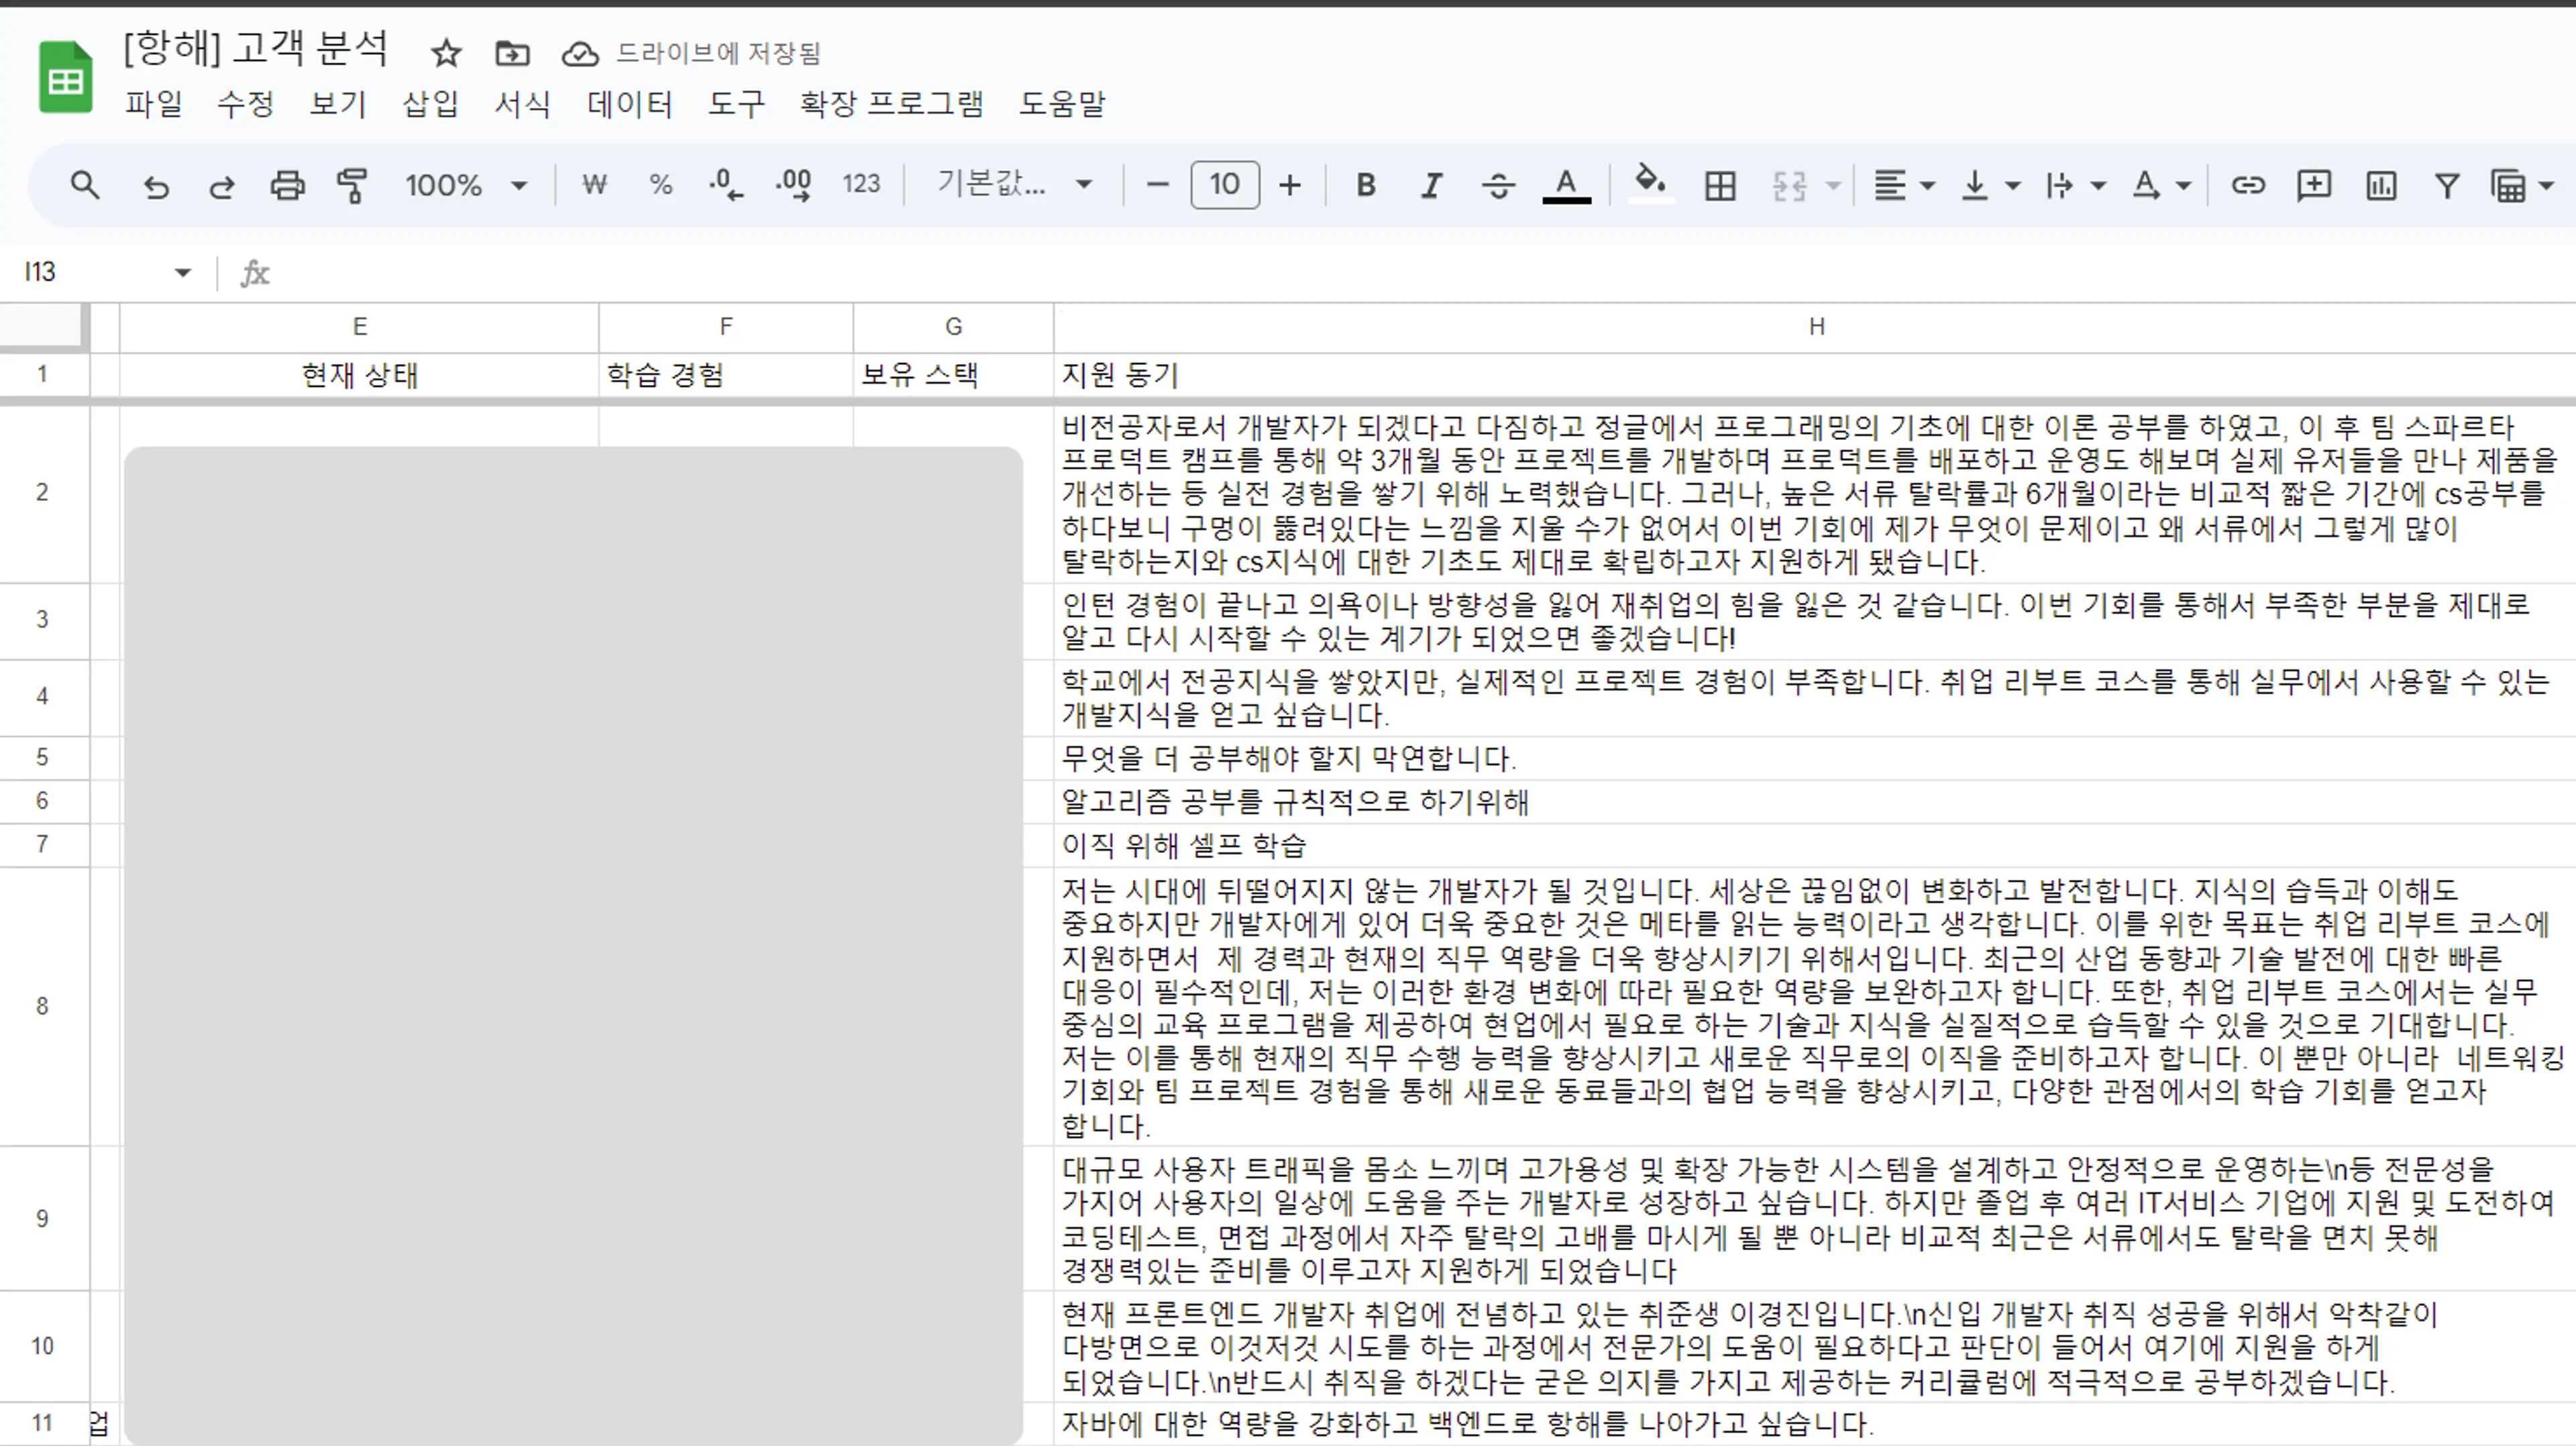The image size is (2576, 1446).
Task: Star the document 고객 분석
Action: (x=446, y=52)
